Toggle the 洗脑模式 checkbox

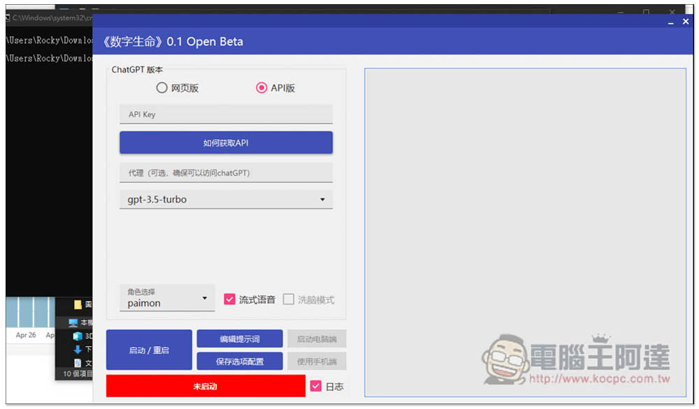click(289, 299)
